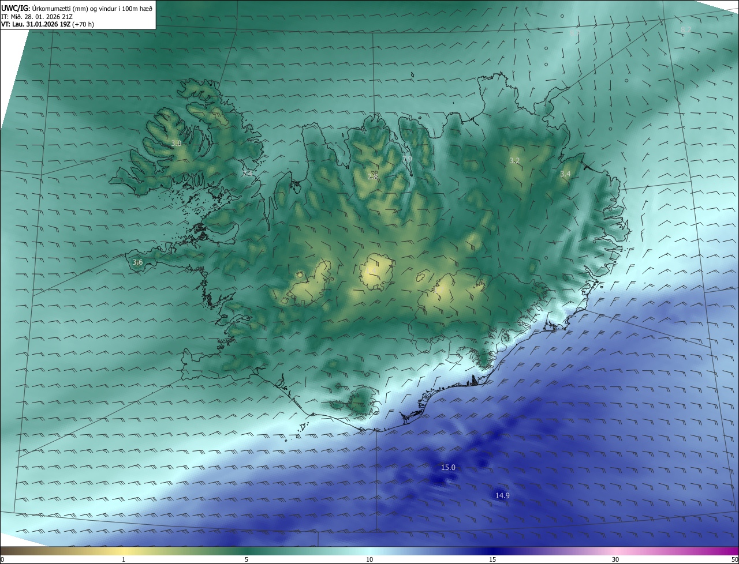739x564 pixels.
Task: Click the color scale at the 0 tick
Action: click(2, 559)
